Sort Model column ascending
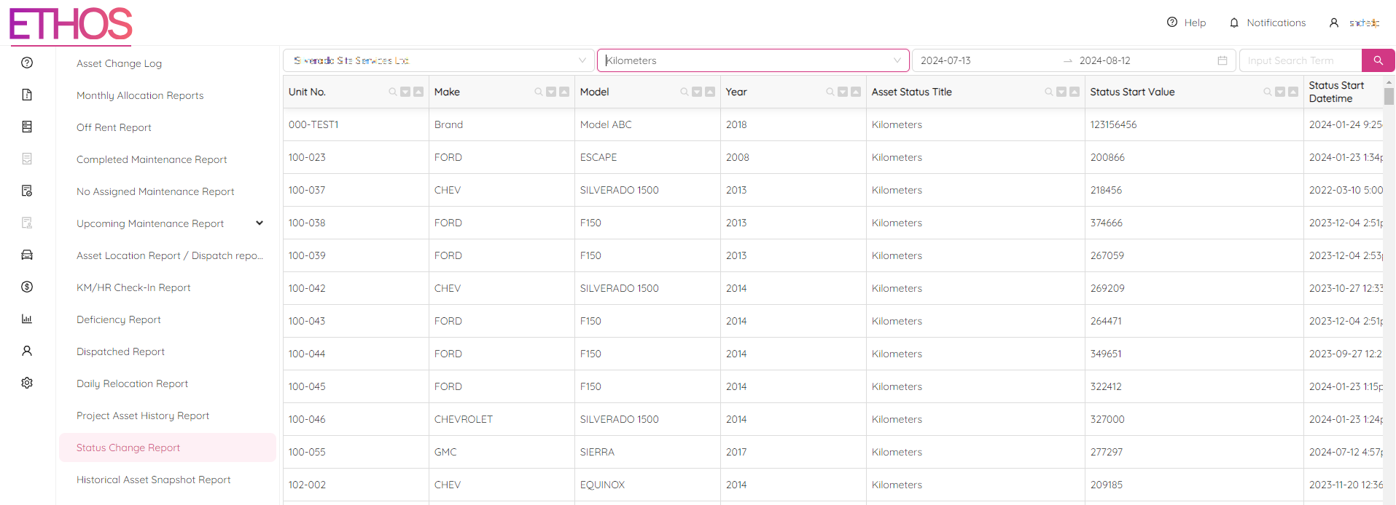 [710, 92]
